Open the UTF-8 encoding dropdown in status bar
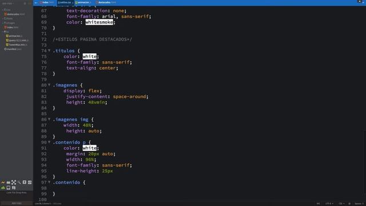366x206 pixels. click(329, 204)
